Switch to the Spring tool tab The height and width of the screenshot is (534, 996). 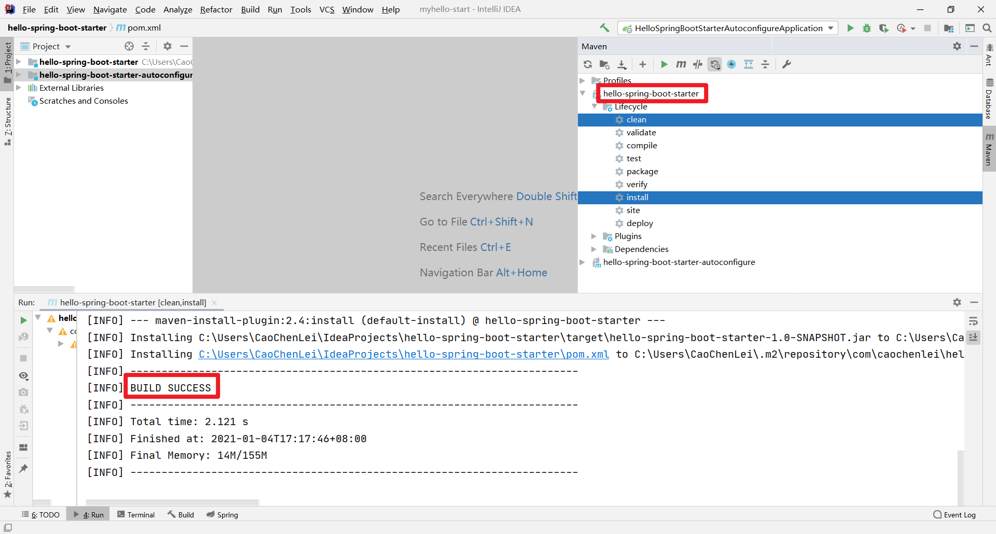[222, 515]
